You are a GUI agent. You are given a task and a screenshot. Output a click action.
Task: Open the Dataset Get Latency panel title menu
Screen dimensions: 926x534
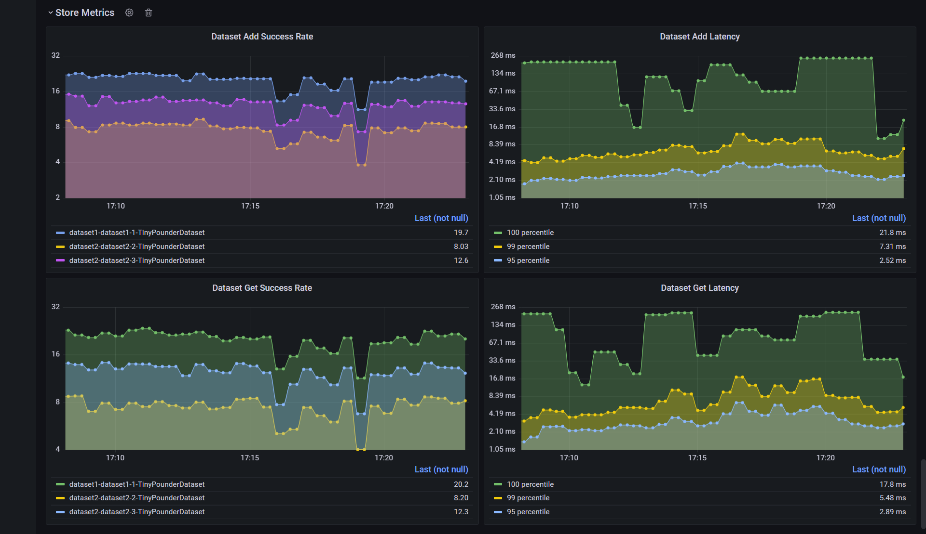[x=699, y=288]
